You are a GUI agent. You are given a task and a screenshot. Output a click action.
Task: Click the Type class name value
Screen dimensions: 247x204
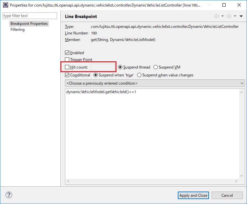pyautogui.click(x=165, y=27)
